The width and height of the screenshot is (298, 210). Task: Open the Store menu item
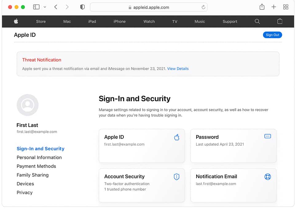(x=41, y=22)
